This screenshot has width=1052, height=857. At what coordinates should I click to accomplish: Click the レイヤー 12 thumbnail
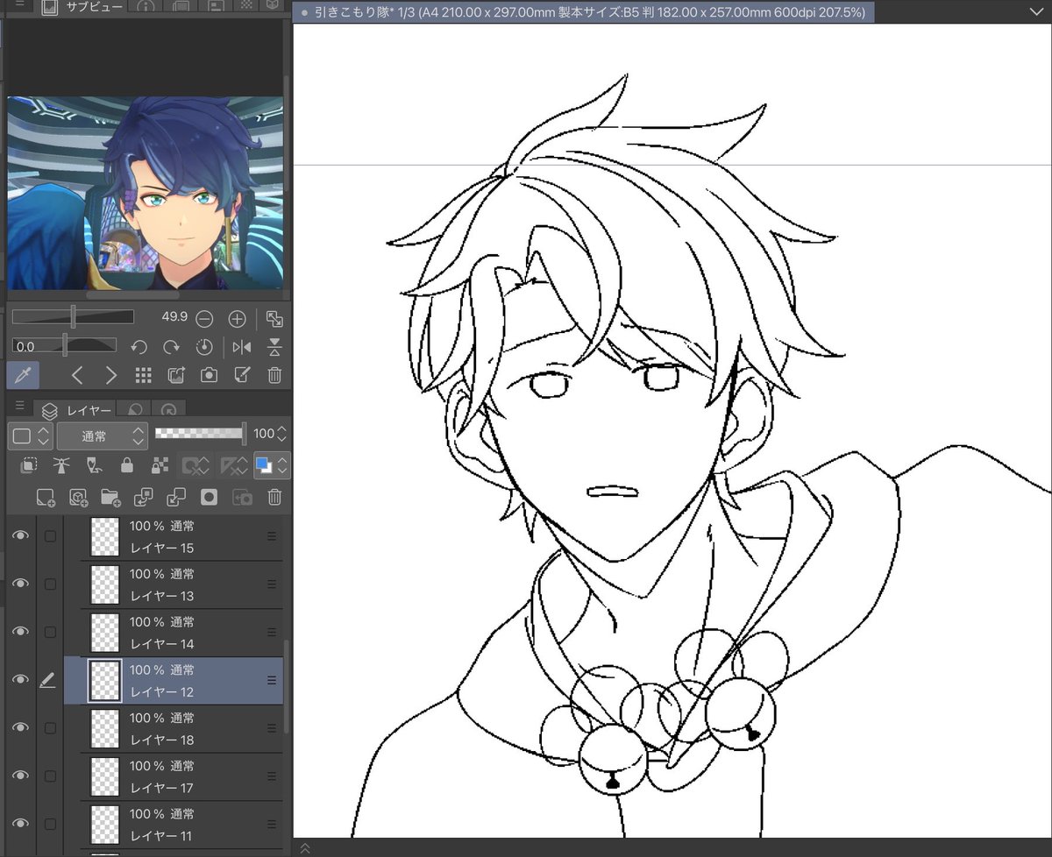tap(105, 681)
